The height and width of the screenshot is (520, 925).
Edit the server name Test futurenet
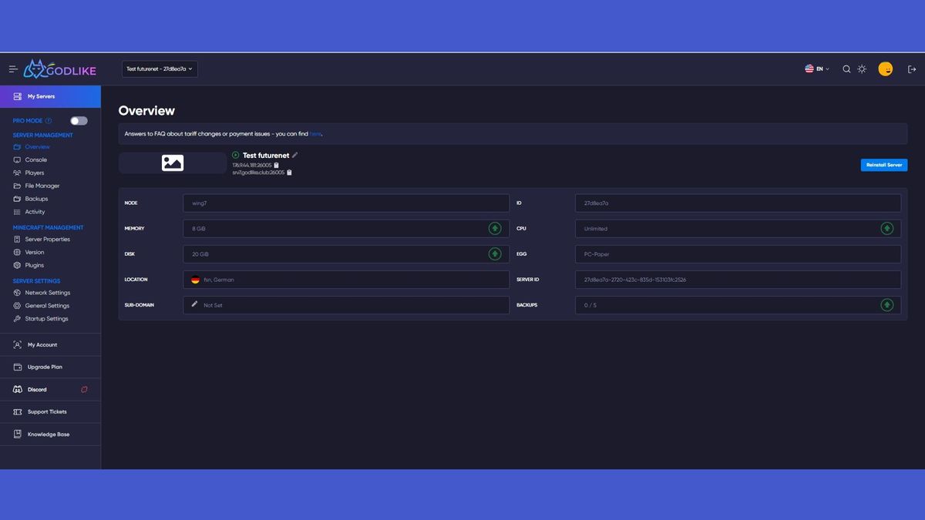coord(295,155)
